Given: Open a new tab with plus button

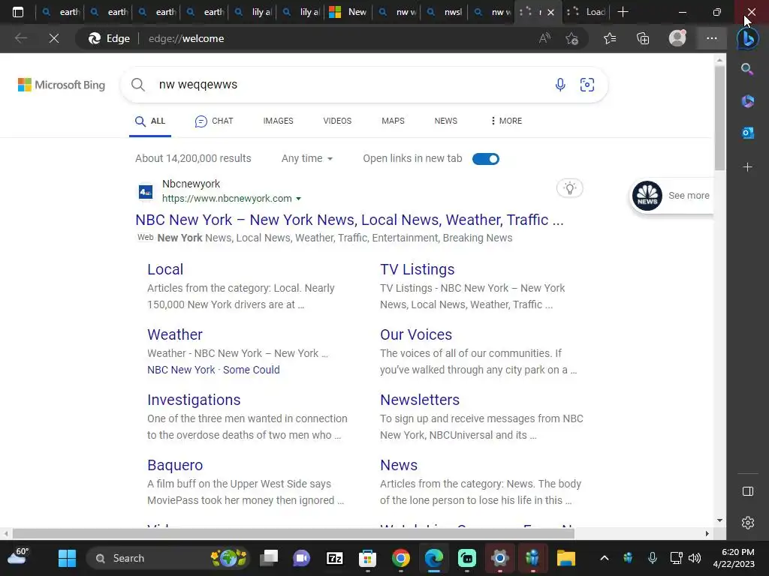Looking at the screenshot, I should point(623,12).
